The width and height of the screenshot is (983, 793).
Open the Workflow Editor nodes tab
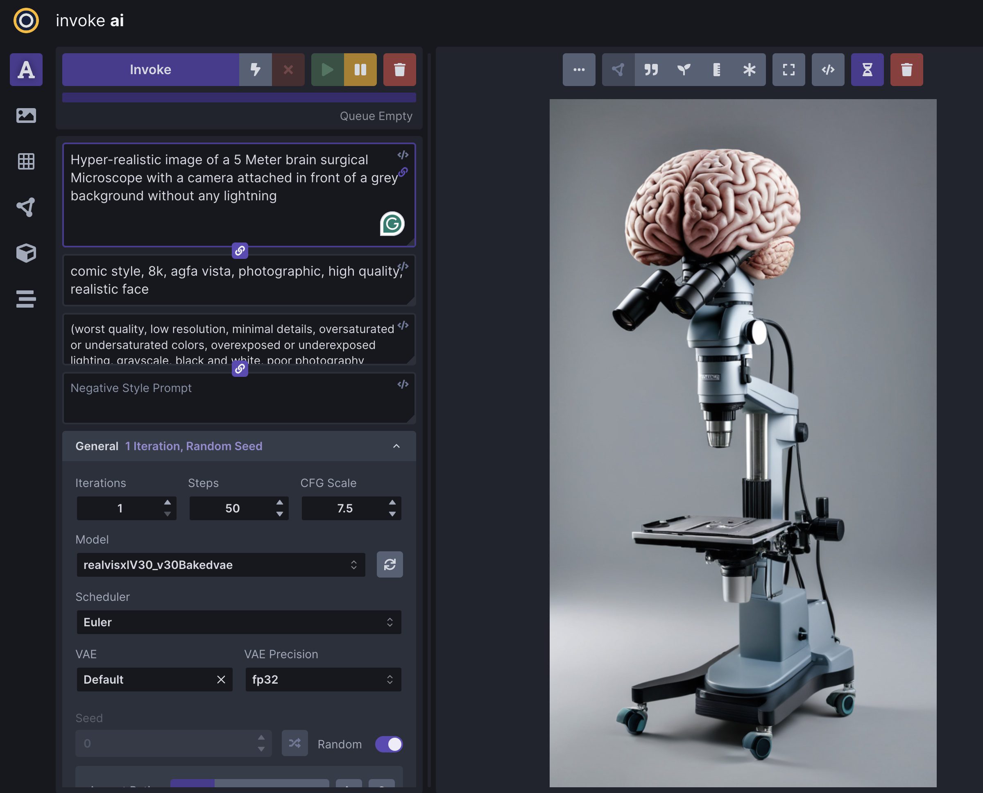click(x=26, y=207)
